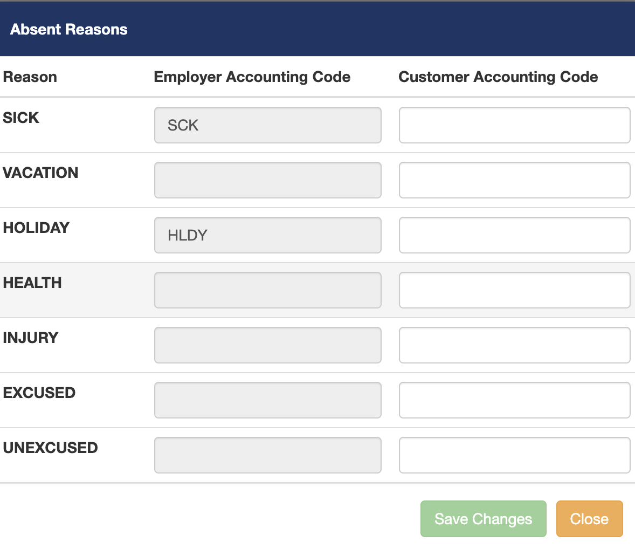The image size is (635, 549).
Task: Select the UNEXCUSED Customer Accounting Code field
Action: pos(514,455)
